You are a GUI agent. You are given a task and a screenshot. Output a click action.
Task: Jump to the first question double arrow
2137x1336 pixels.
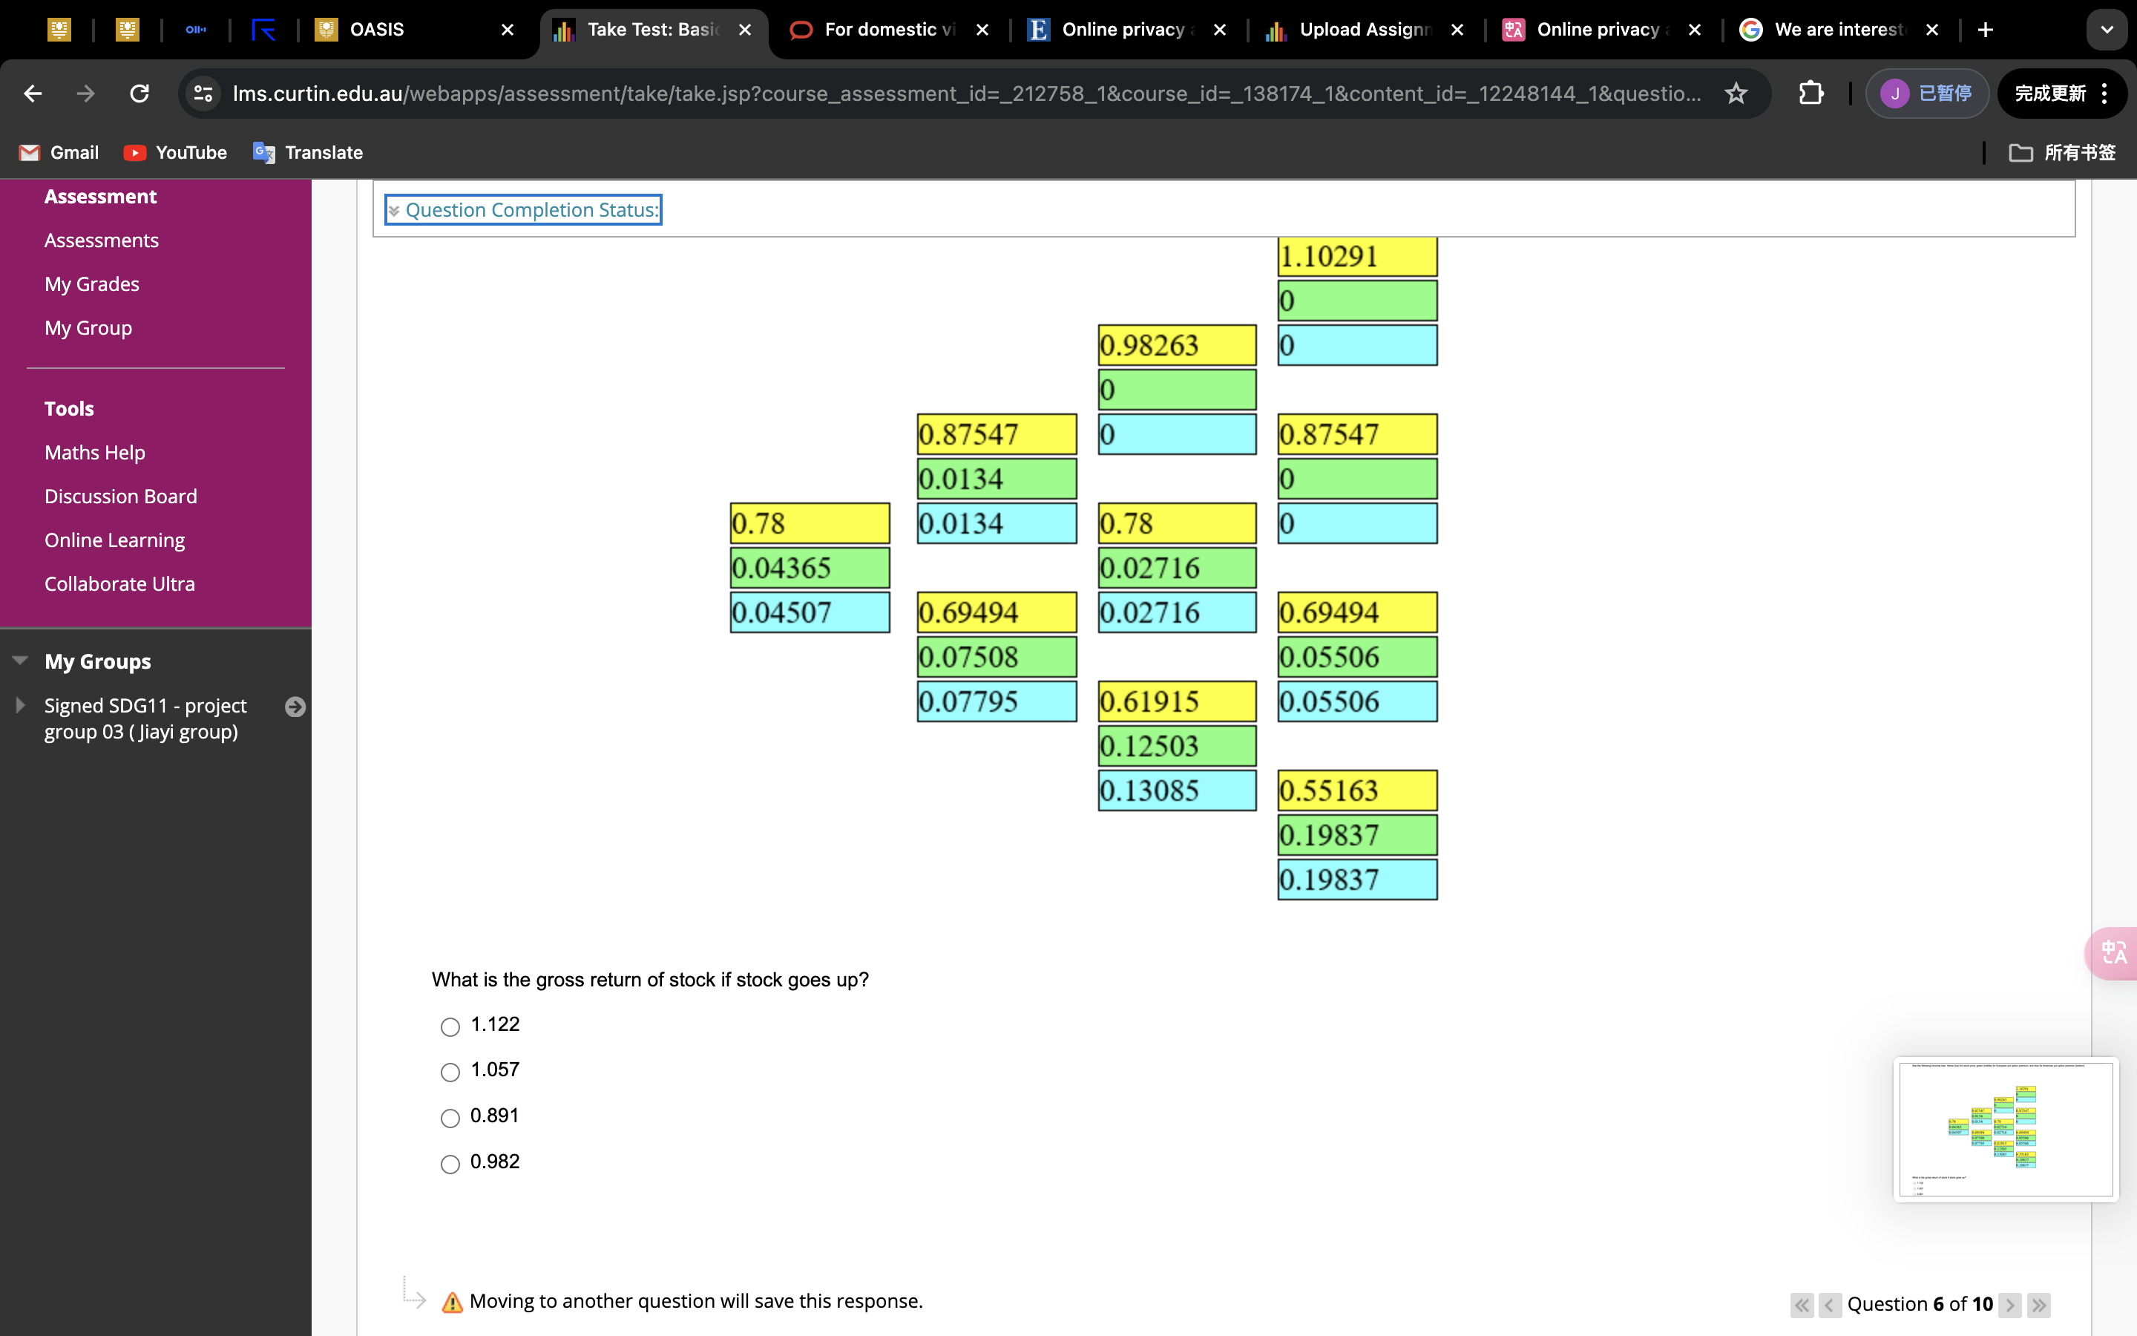pyautogui.click(x=1802, y=1304)
